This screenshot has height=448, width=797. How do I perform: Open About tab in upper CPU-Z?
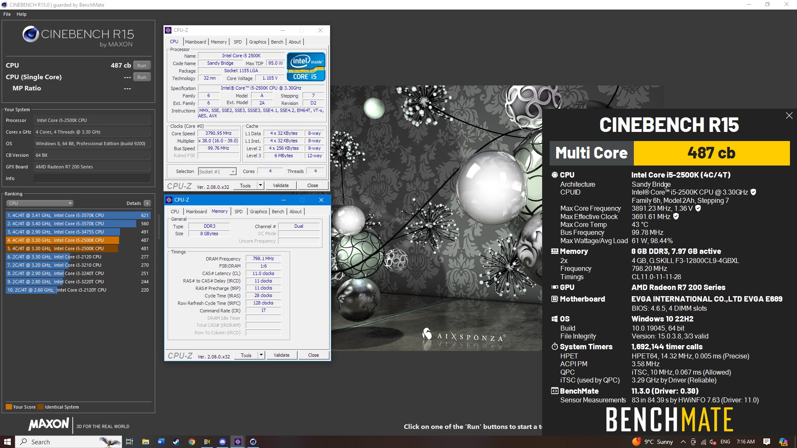coord(295,42)
